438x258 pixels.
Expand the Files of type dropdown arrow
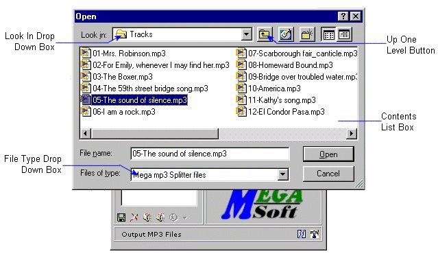point(282,174)
